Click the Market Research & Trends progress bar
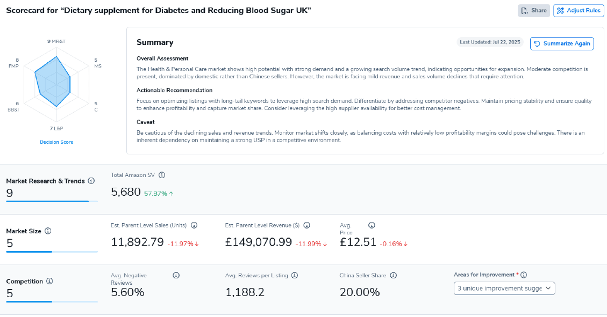 point(52,201)
